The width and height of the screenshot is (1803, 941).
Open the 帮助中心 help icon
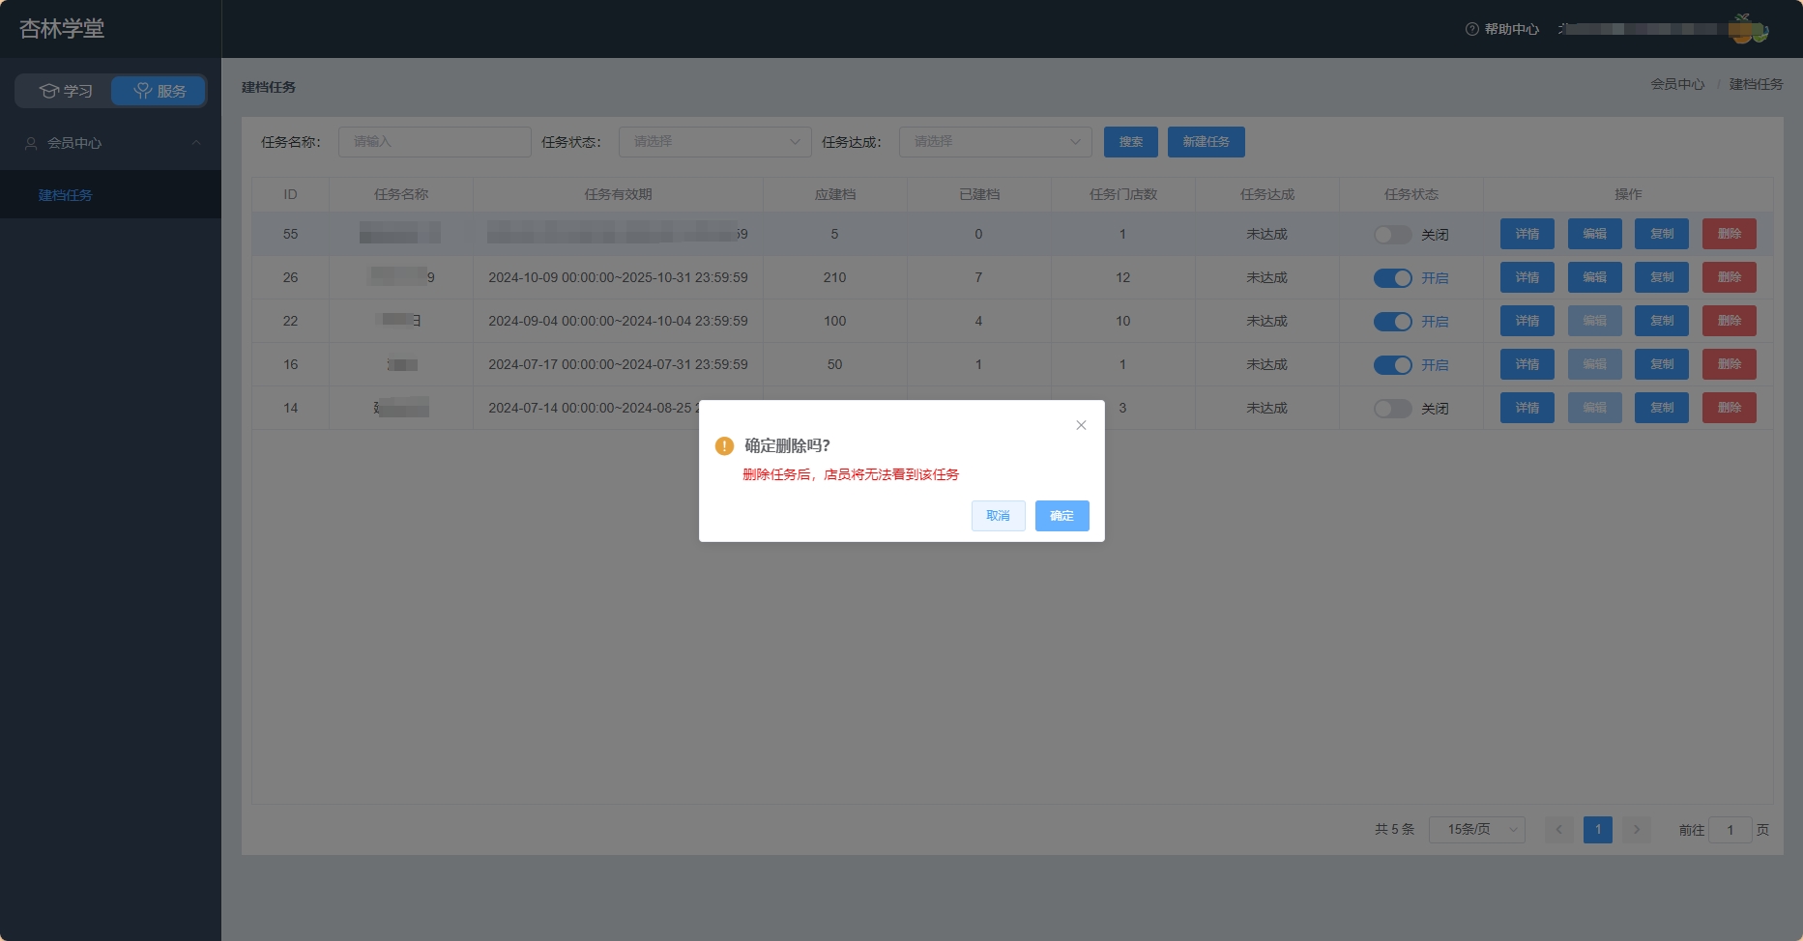click(1471, 29)
